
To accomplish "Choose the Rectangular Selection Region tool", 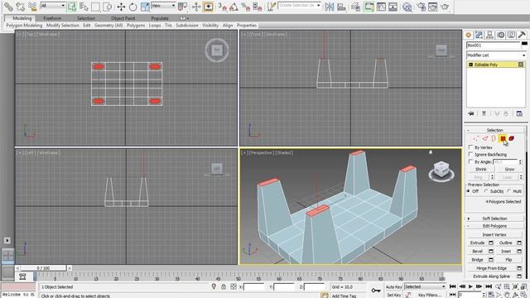I will pos(96,6).
